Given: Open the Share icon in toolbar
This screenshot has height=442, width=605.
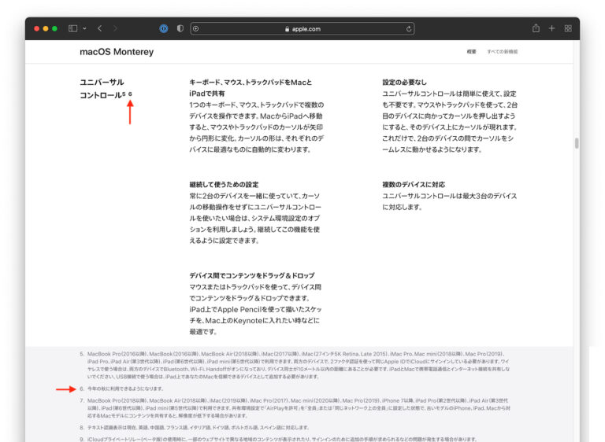Looking at the screenshot, I should coord(536,28).
